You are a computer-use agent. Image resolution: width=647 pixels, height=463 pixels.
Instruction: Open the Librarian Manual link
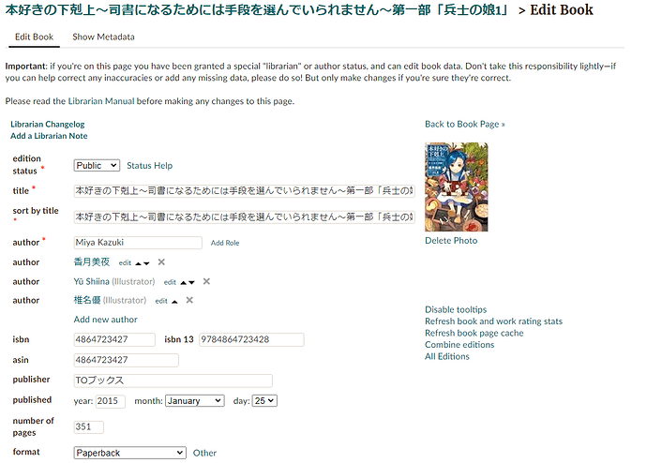101,101
